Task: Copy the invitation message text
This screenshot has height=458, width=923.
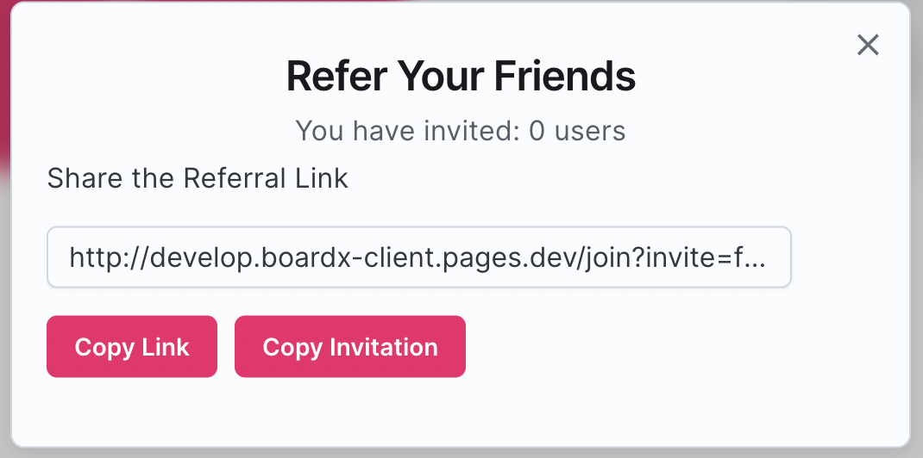Action: click(350, 347)
